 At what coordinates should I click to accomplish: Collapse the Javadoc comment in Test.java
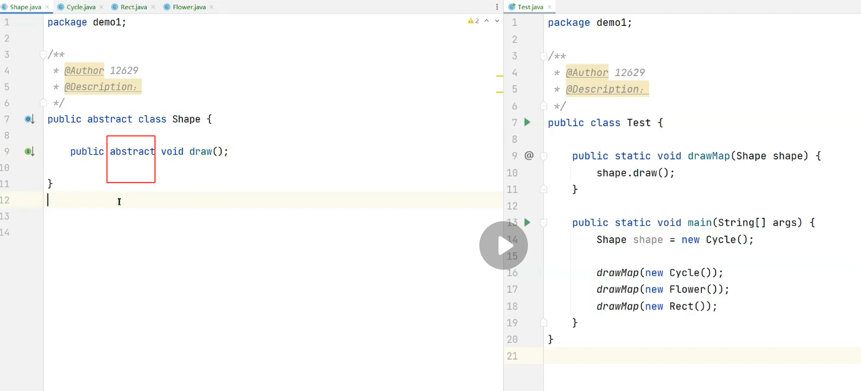(544, 57)
